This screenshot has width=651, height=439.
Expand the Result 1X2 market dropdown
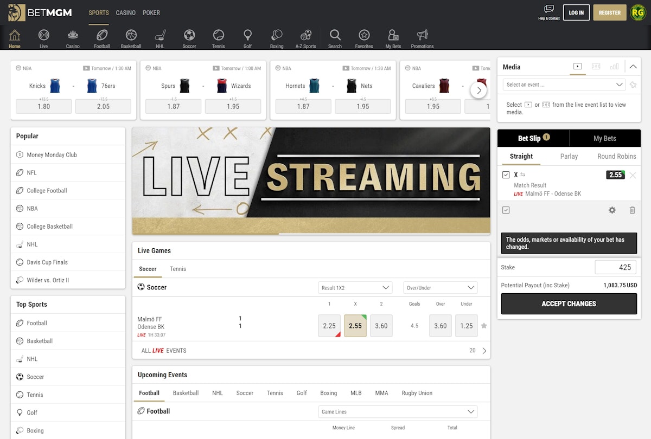pyautogui.click(x=355, y=288)
